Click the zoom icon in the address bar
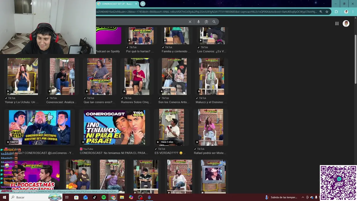This screenshot has width=357, height=201. 321,12
